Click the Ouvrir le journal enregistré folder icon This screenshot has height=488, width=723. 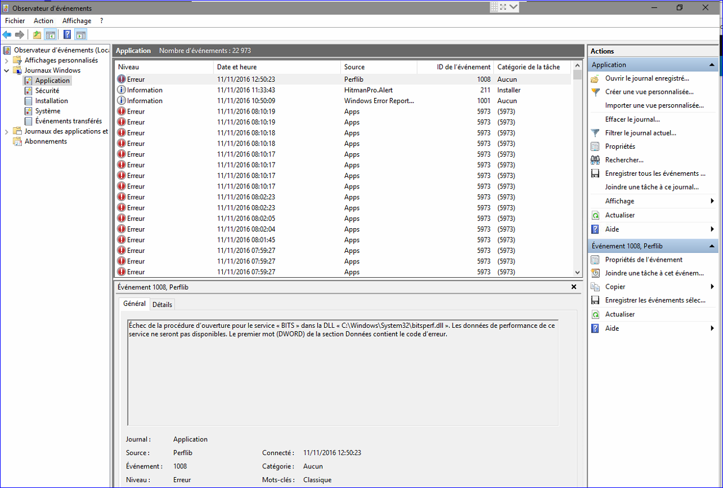[595, 78]
